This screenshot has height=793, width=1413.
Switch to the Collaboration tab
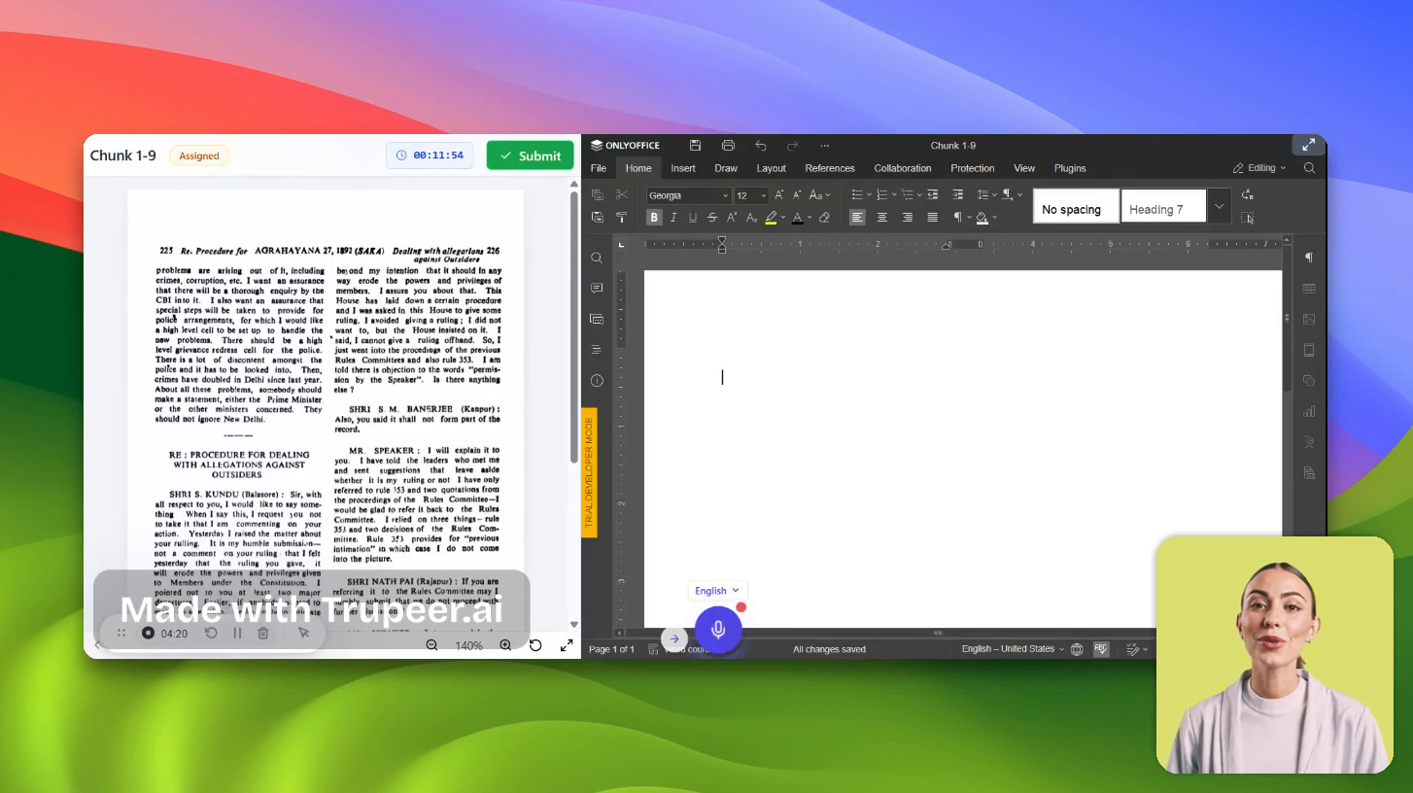pos(903,168)
